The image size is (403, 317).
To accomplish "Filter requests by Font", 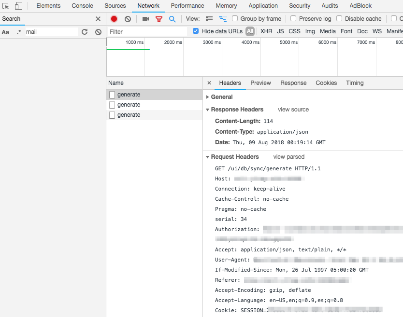I will coord(346,31).
